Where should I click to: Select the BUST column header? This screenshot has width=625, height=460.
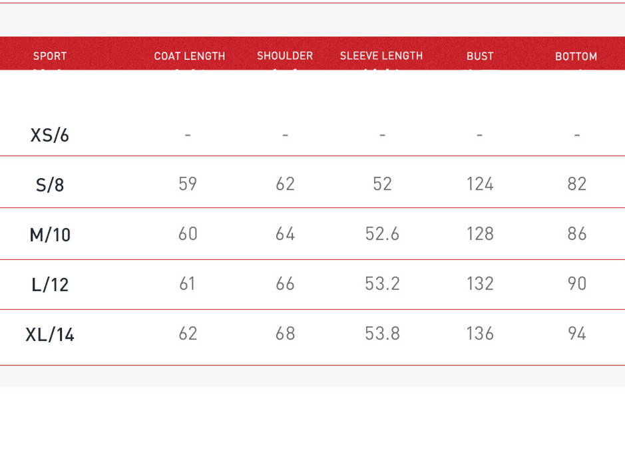(480, 57)
